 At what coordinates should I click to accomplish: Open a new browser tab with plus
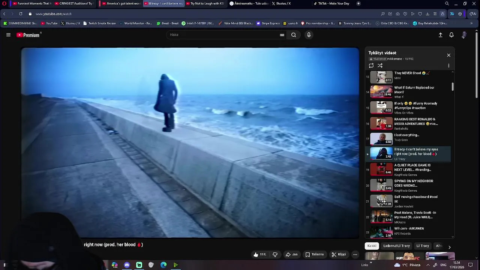(358, 3)
